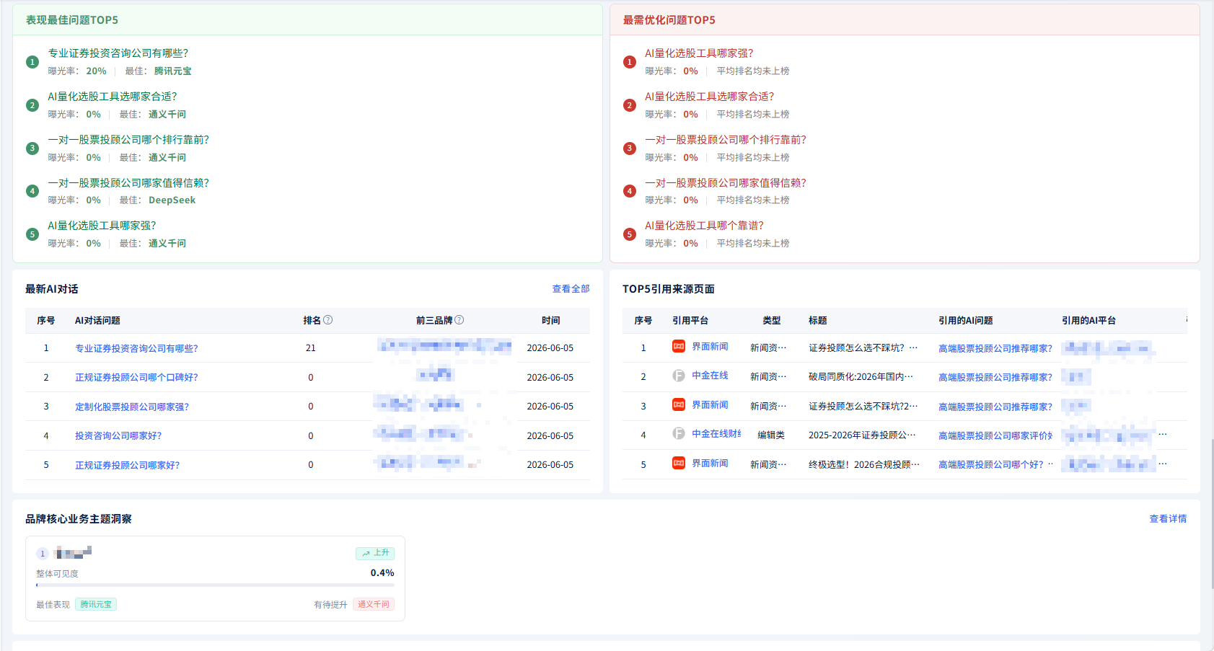Open question 定制化股票投顾公司哪家强?
Image resolution: width=1214 pixels, height=651 pixels.
point(132,407)
